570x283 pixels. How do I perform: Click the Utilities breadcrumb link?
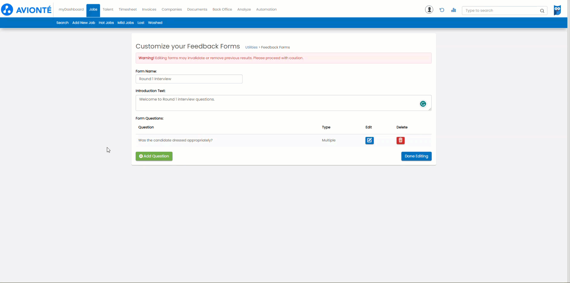[251, 47]
